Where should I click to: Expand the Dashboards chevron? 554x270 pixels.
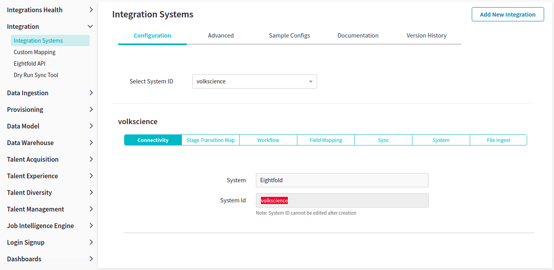tap(91, 259)
